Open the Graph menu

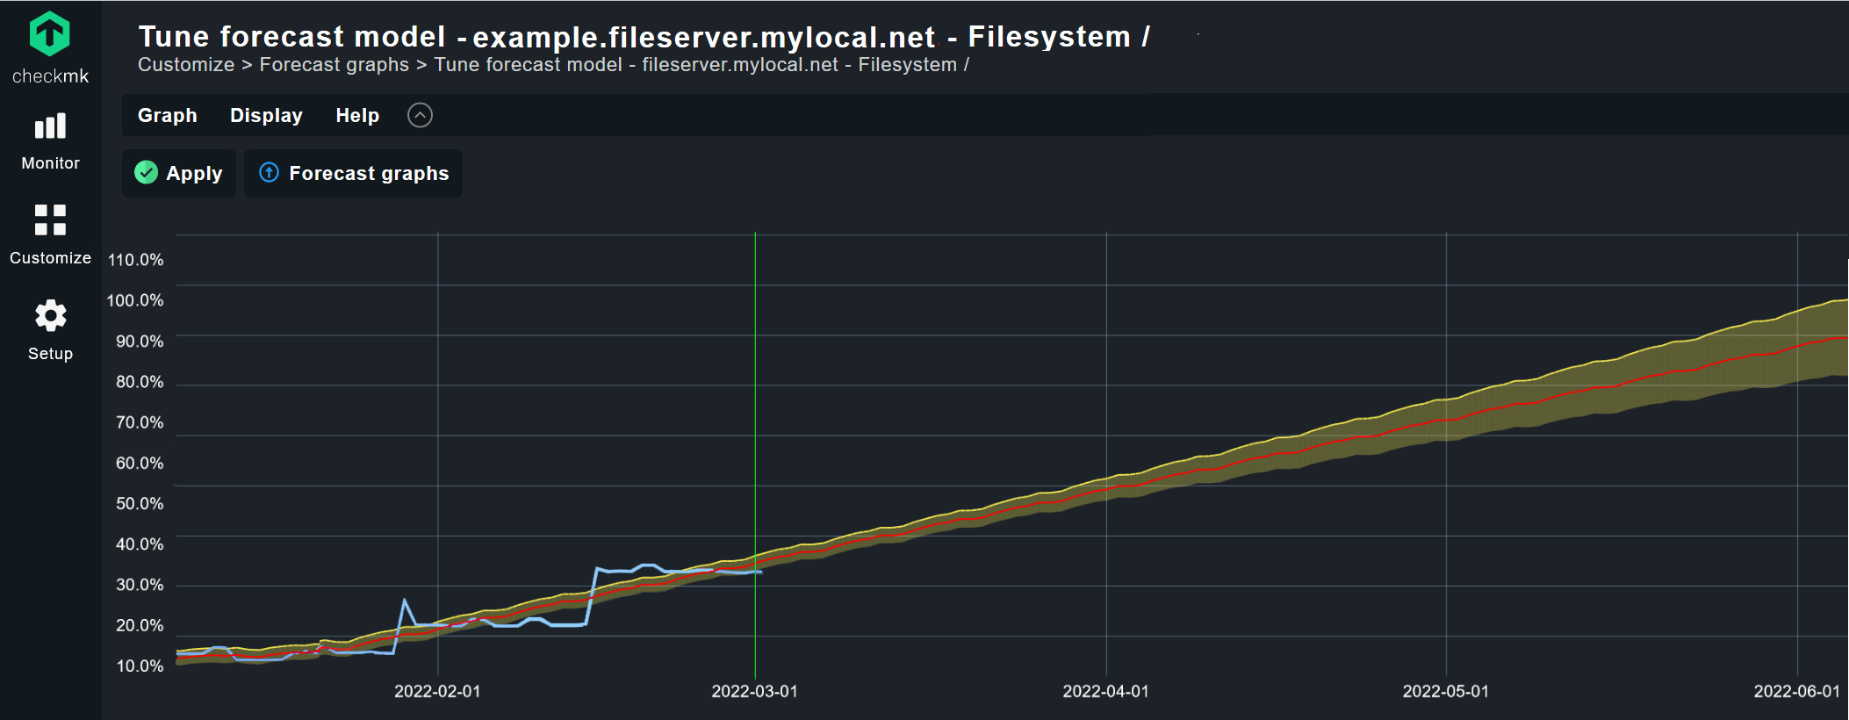click(167, 116)
